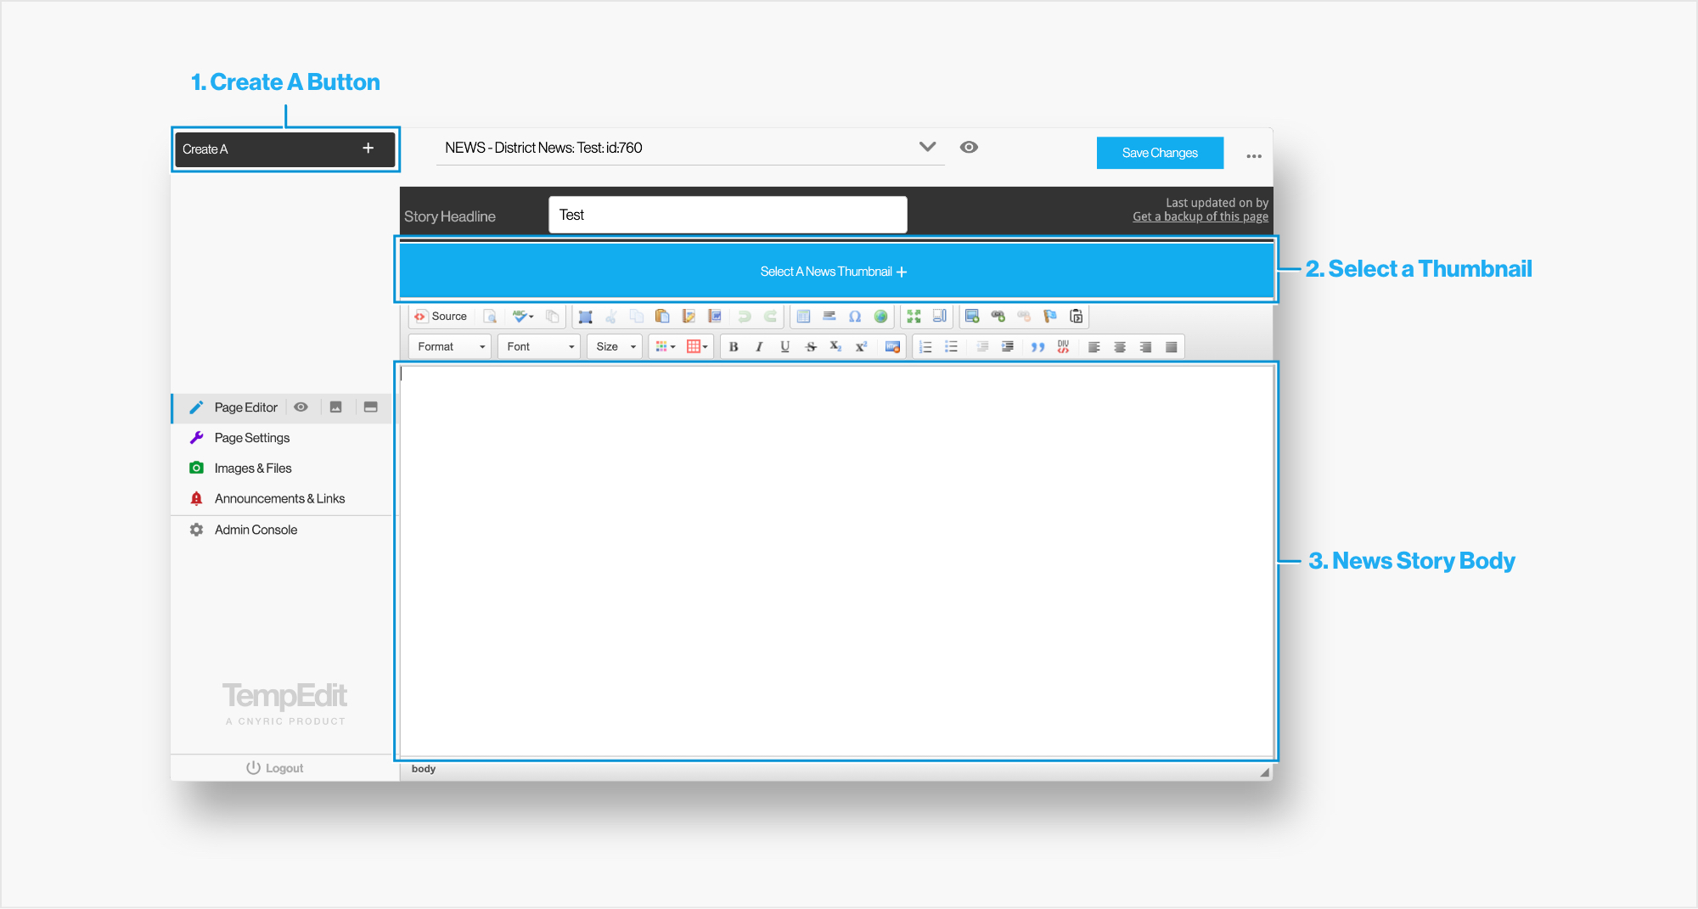
Task: Click inside the news story body editor
Action: 836,560
